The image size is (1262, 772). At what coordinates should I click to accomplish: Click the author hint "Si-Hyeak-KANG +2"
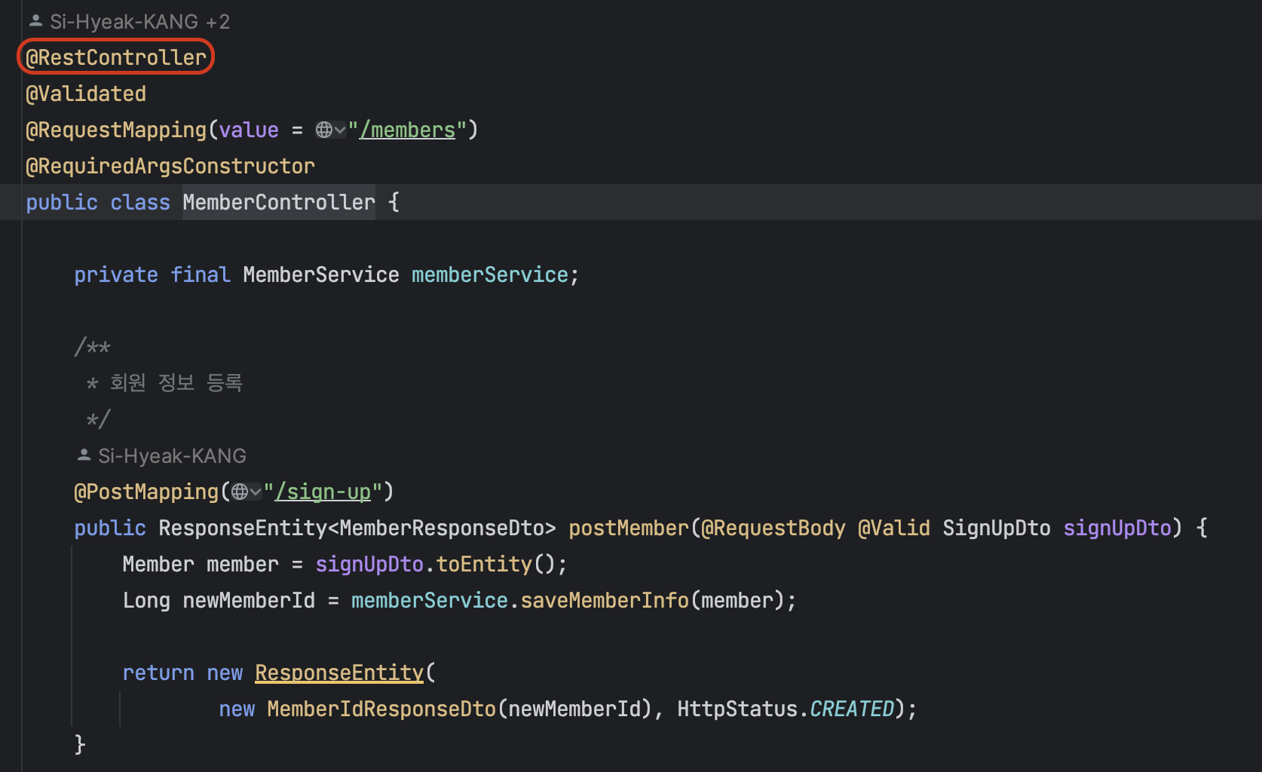click(129, 22)
